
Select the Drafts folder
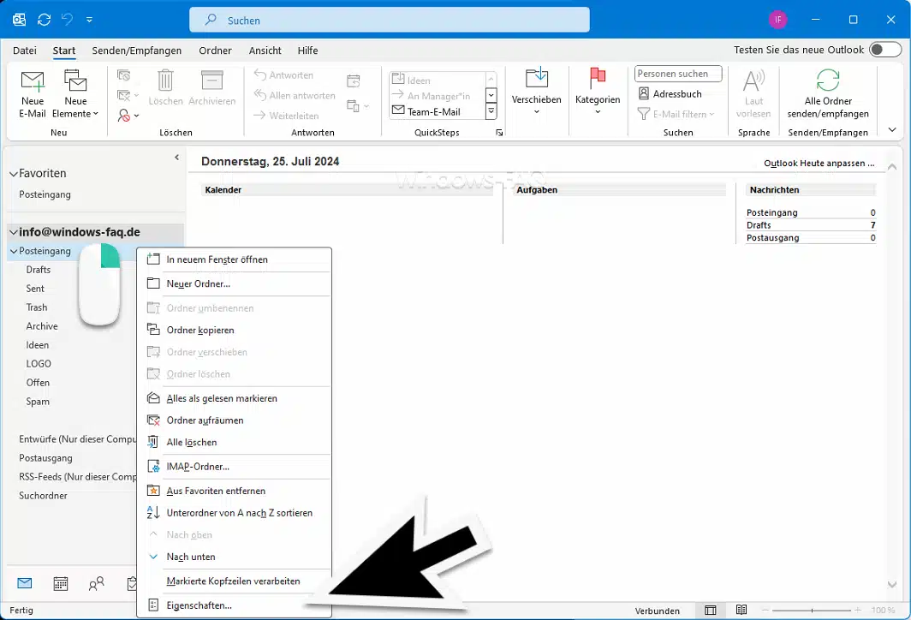(x=39, y=270)
